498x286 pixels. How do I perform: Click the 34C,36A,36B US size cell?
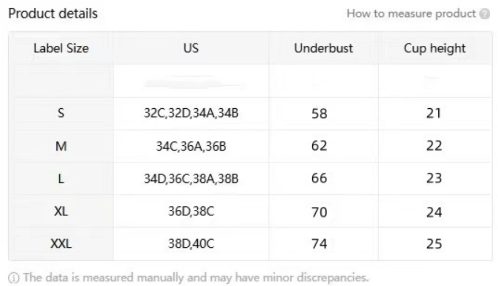(191, 146)
